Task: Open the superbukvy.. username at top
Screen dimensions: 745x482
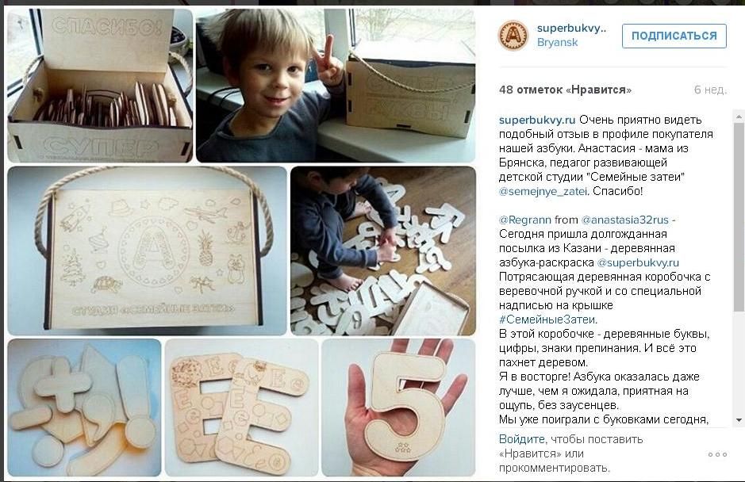Action: pyautogui.click(x=571, y=28)
